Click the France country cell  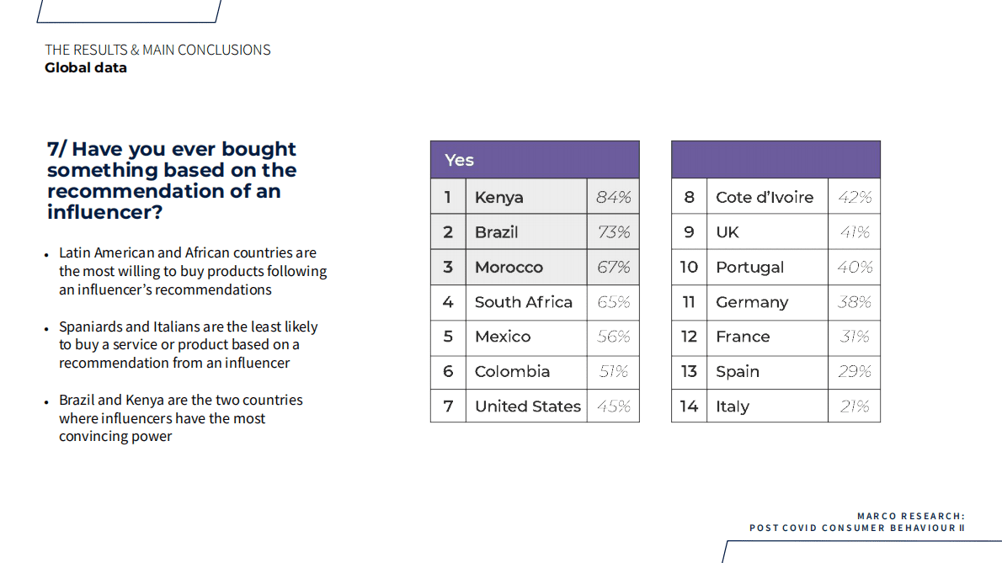[x=765, y=337]
